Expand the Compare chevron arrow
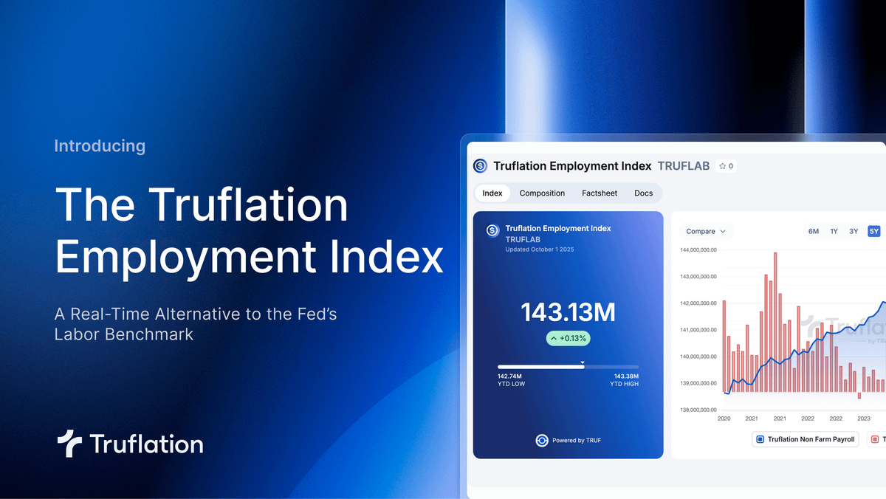The height and width of the screenshot is (499, 886). click(x=722, y=231)
